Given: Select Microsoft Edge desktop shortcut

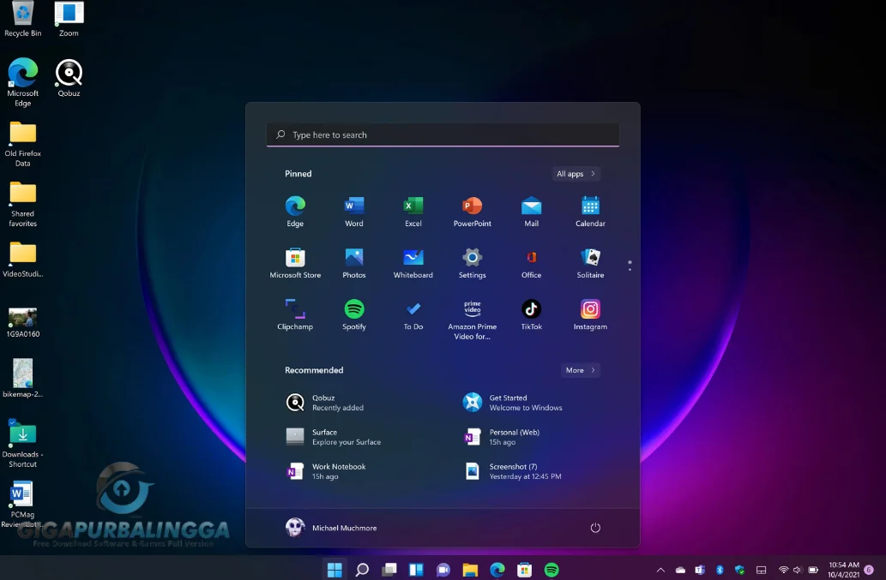Looking at the screenshot, I should point(22,82).
